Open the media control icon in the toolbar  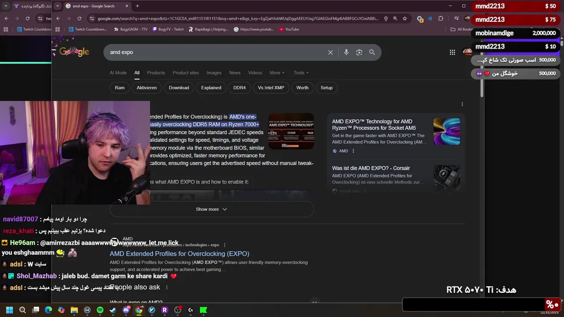456,18
